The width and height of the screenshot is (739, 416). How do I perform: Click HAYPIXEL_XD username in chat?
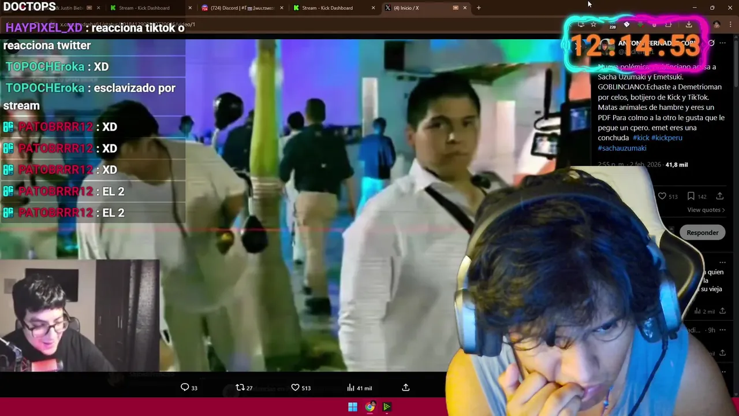(x=44, y=28)
